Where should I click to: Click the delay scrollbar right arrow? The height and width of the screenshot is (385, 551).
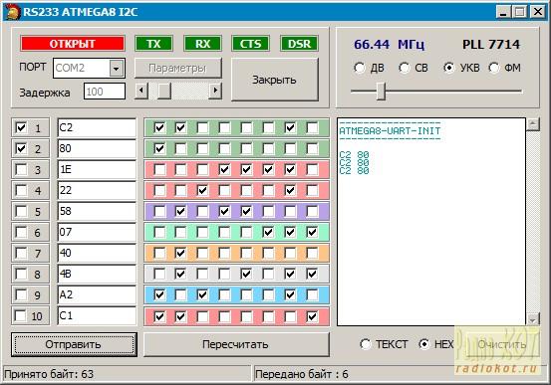215,91
